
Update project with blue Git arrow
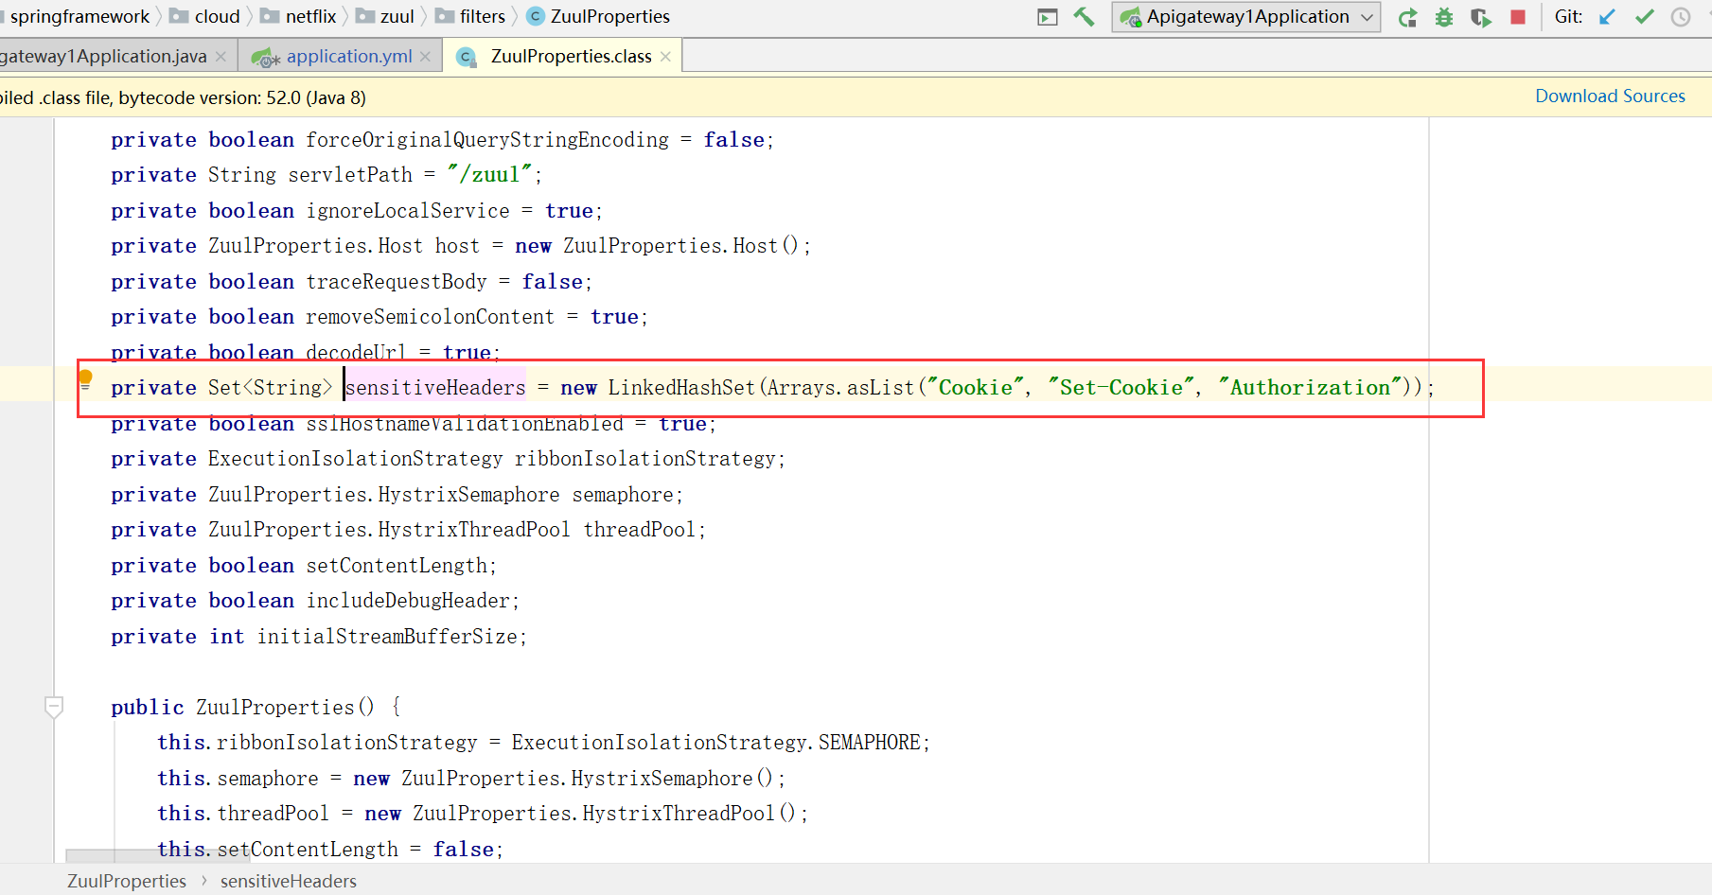pyautogui.click(x=1607, y=17)
